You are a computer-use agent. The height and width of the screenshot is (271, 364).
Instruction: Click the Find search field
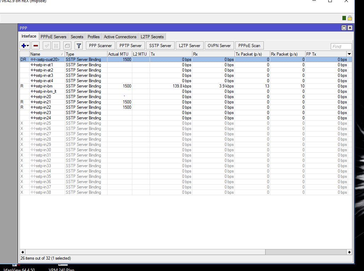[x=341, y=46]
